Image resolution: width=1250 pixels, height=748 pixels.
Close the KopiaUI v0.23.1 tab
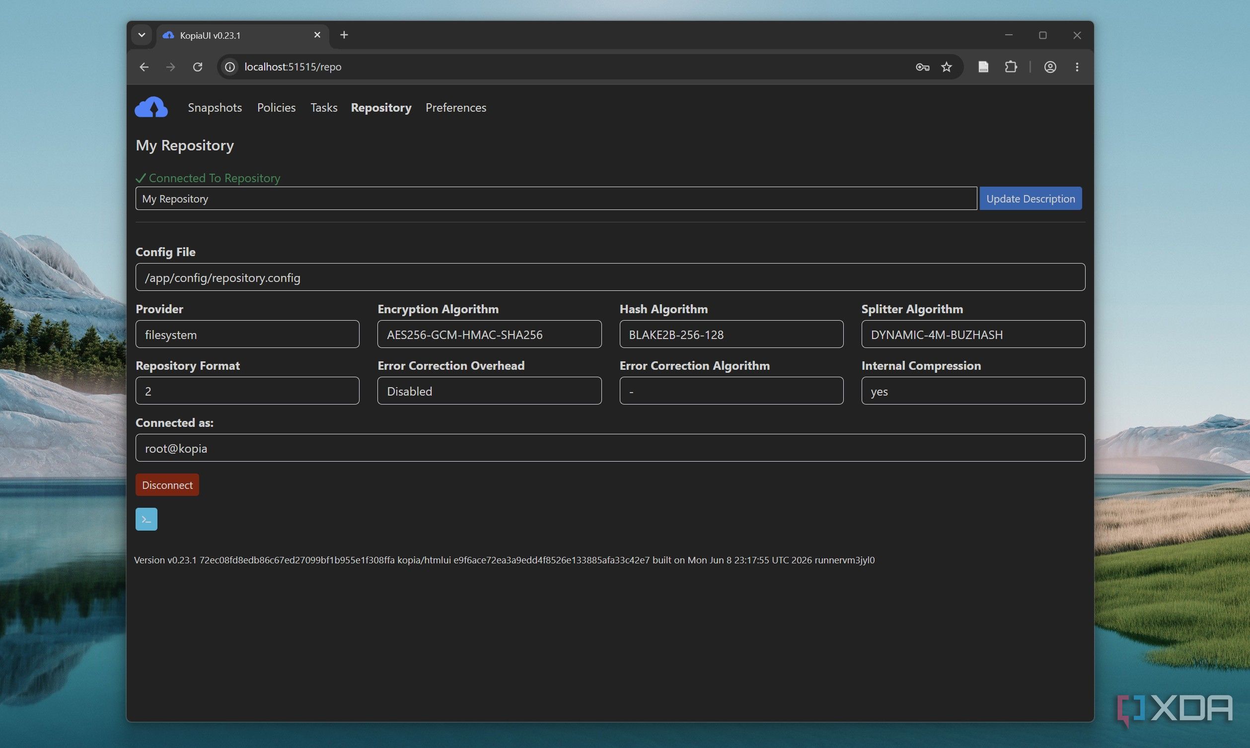coord(317,35)
